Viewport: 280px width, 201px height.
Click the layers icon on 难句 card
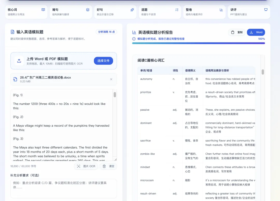pyautogui.click(x=88, y=10)
